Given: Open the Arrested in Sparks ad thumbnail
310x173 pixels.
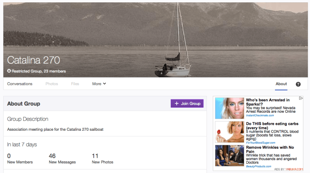Looking at the screenshot, I should pyautogui.click(x=230, y=108).
